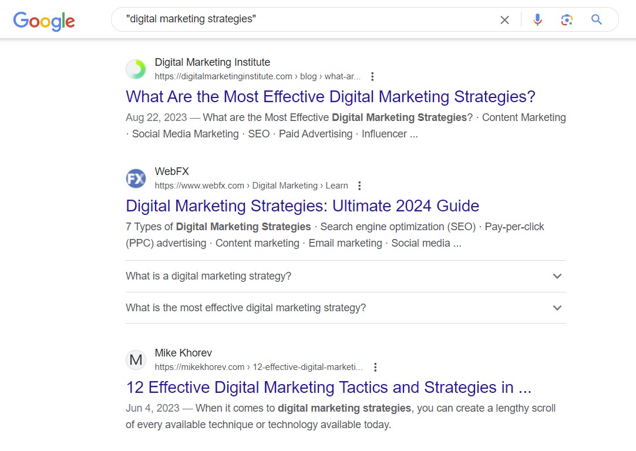Open three-dot menu for Digital Marketing Institute result
The image size is (636, 451).
click(372, 76)
